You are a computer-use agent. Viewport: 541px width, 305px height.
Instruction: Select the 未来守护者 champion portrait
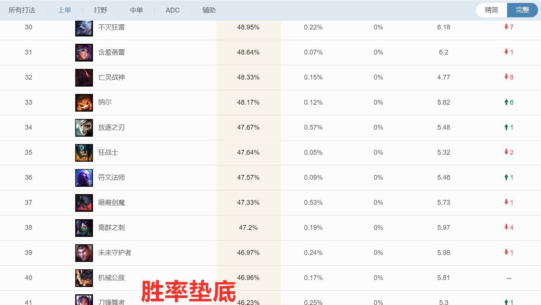pyautogui.click(x=84, y=252)
